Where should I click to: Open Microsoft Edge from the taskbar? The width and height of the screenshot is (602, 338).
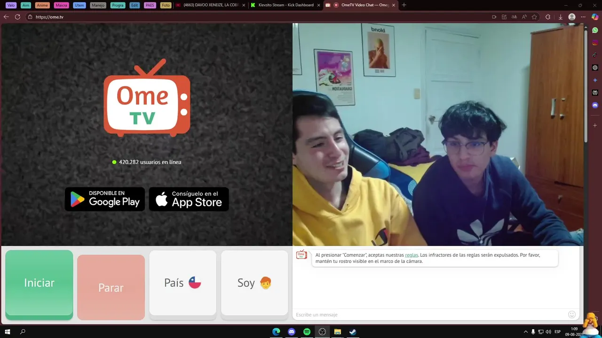click(276, 332)
